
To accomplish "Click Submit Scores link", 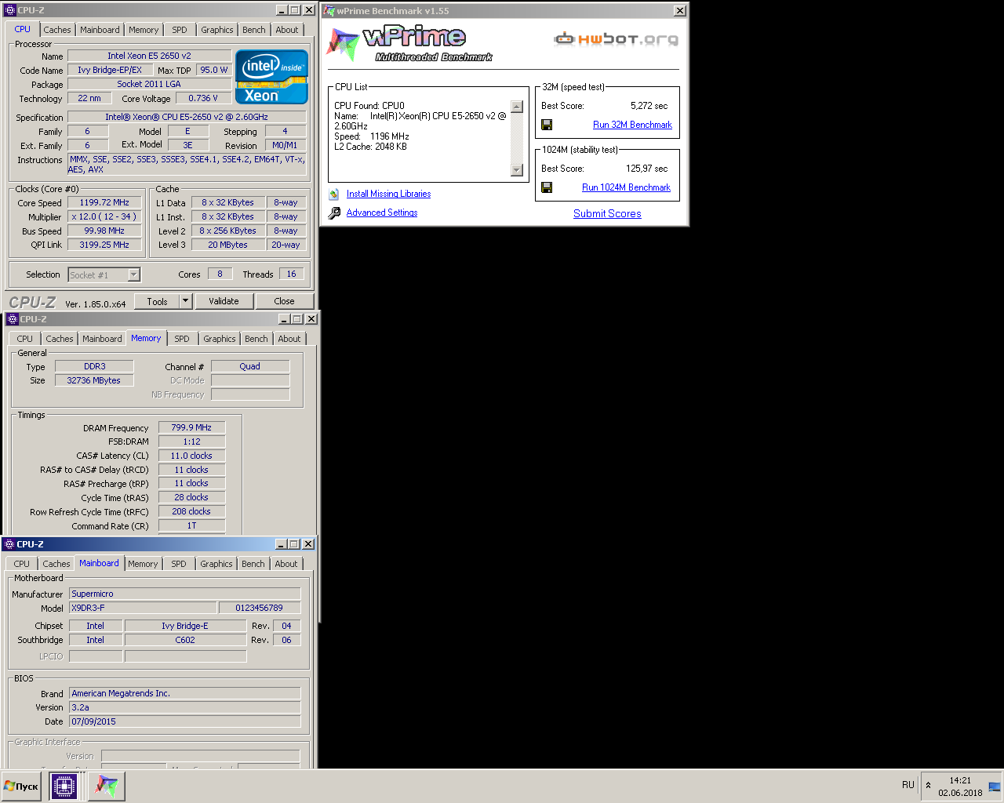I will 607,213.
